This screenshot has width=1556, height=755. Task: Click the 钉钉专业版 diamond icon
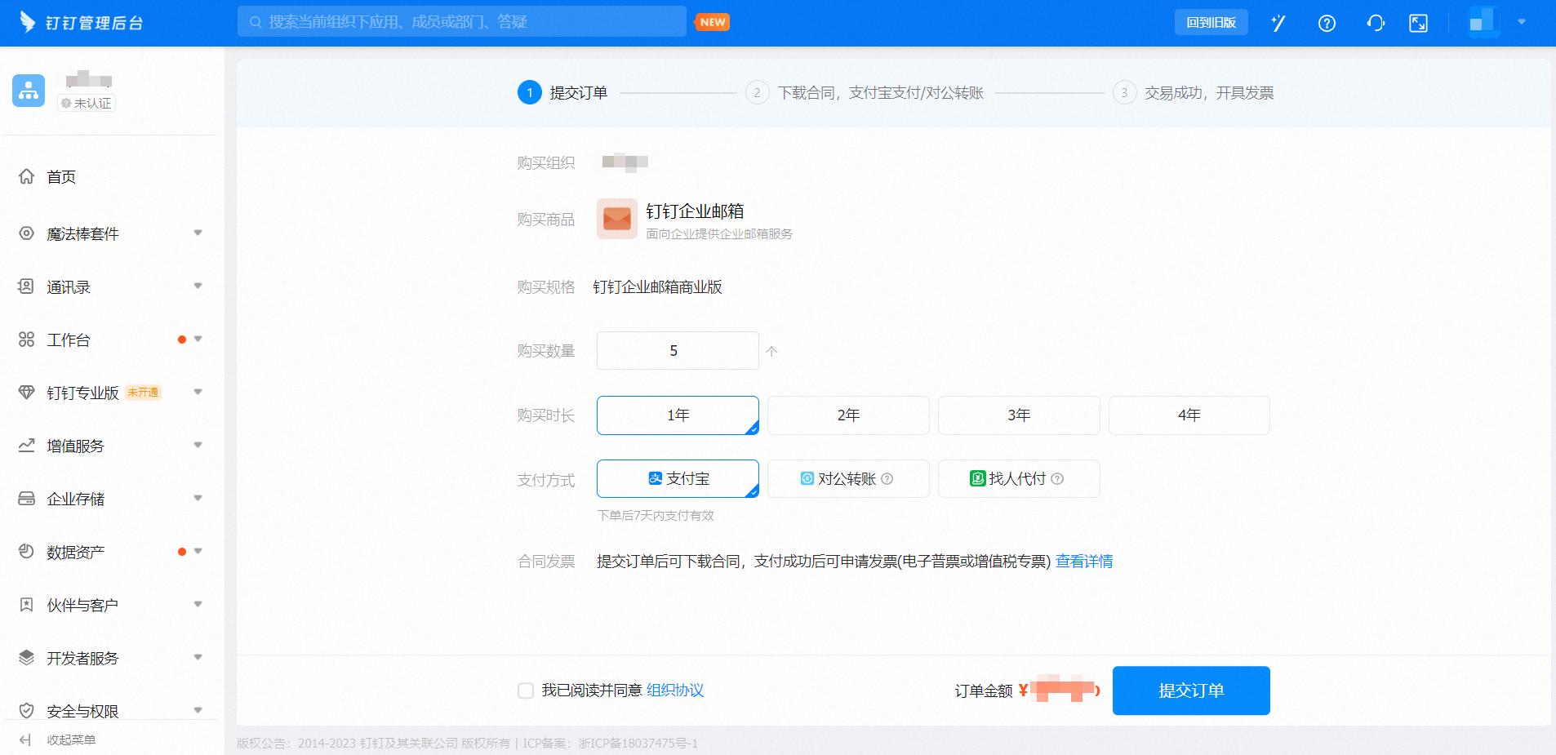(26, 393)
